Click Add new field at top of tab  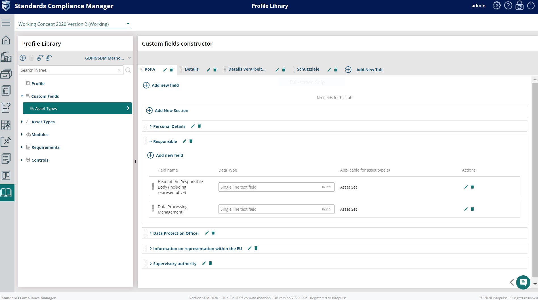(161, 85)
